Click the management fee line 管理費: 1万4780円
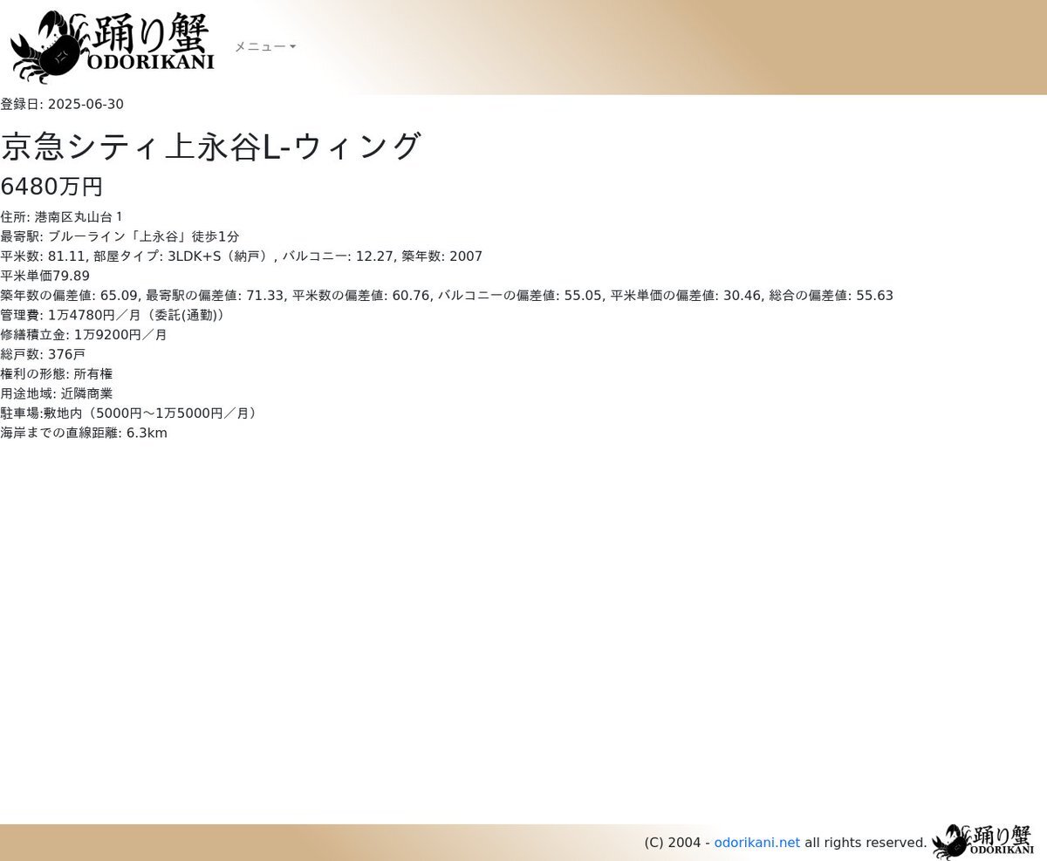1047x861 pixels. (115, 315)
